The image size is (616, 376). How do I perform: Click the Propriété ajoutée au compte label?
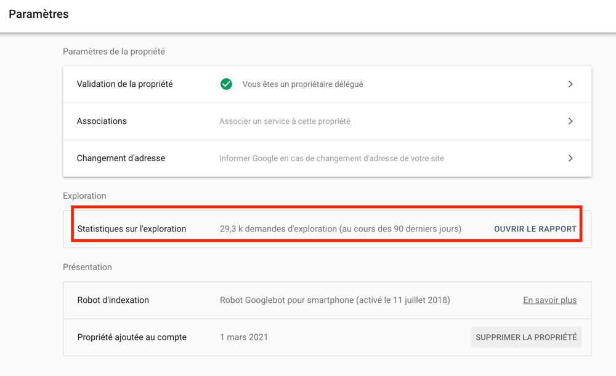click(x=132, y=337)
